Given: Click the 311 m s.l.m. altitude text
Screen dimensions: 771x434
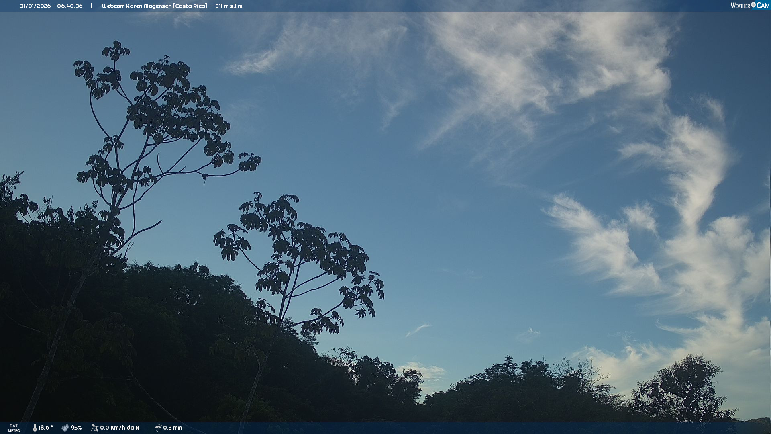Looking at the screenshot, I should [x=229, y=6].
